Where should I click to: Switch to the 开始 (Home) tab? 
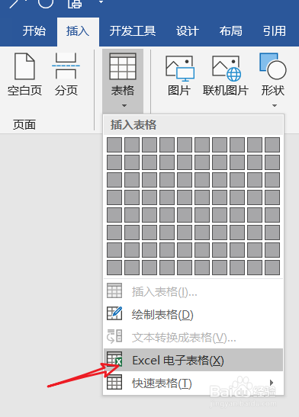coord(34,31)
